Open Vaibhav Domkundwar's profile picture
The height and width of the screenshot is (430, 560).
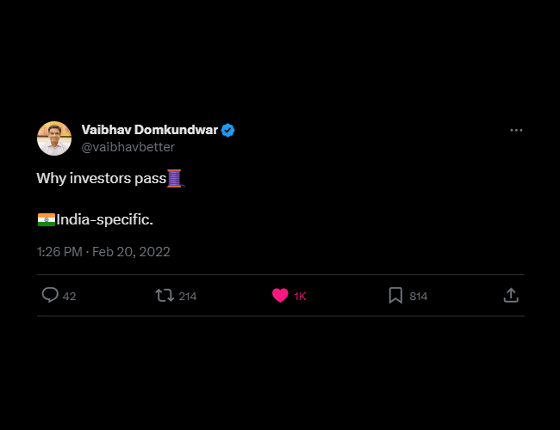coord(54,138)
